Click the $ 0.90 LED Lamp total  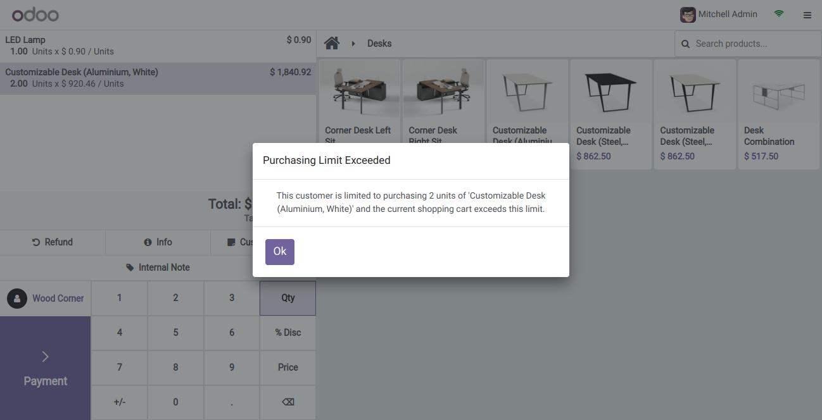pos(299,40)
